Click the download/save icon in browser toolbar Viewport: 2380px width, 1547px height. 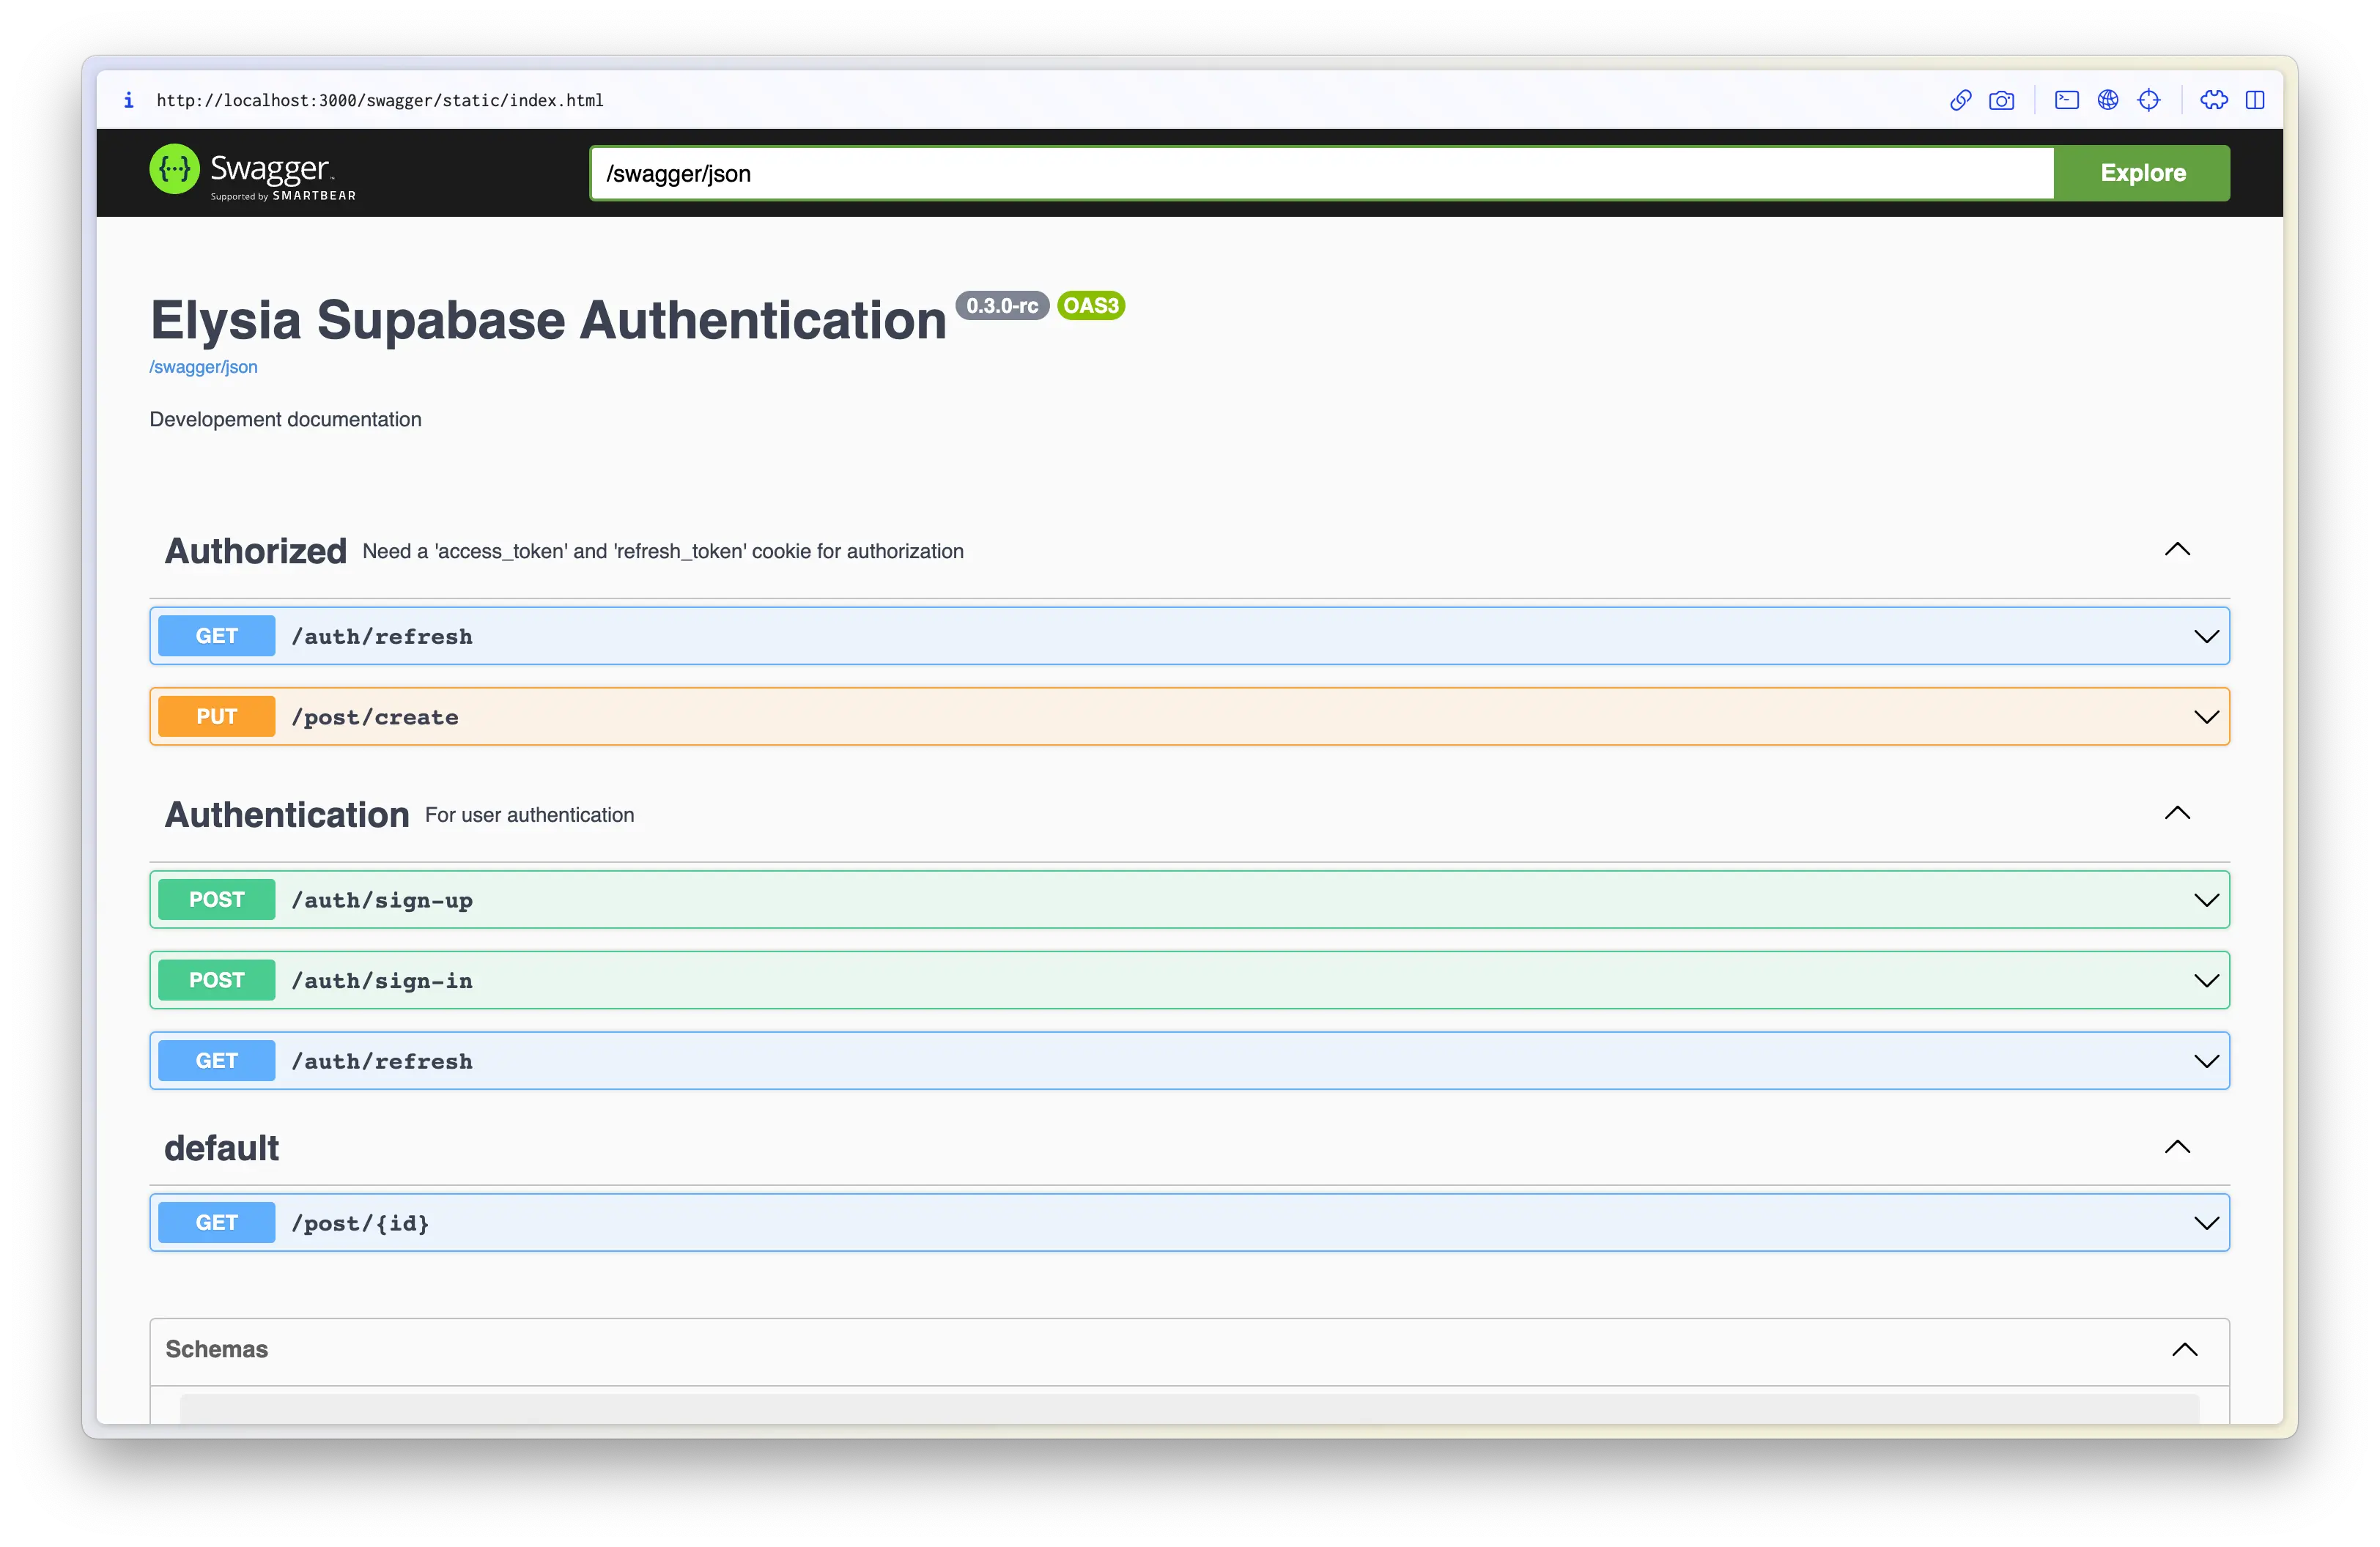click(x=2003, y=99)
